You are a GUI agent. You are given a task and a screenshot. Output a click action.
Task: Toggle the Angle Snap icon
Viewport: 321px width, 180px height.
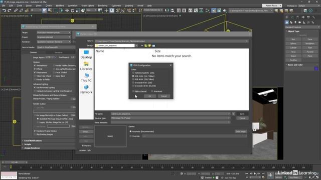[123, 10]
